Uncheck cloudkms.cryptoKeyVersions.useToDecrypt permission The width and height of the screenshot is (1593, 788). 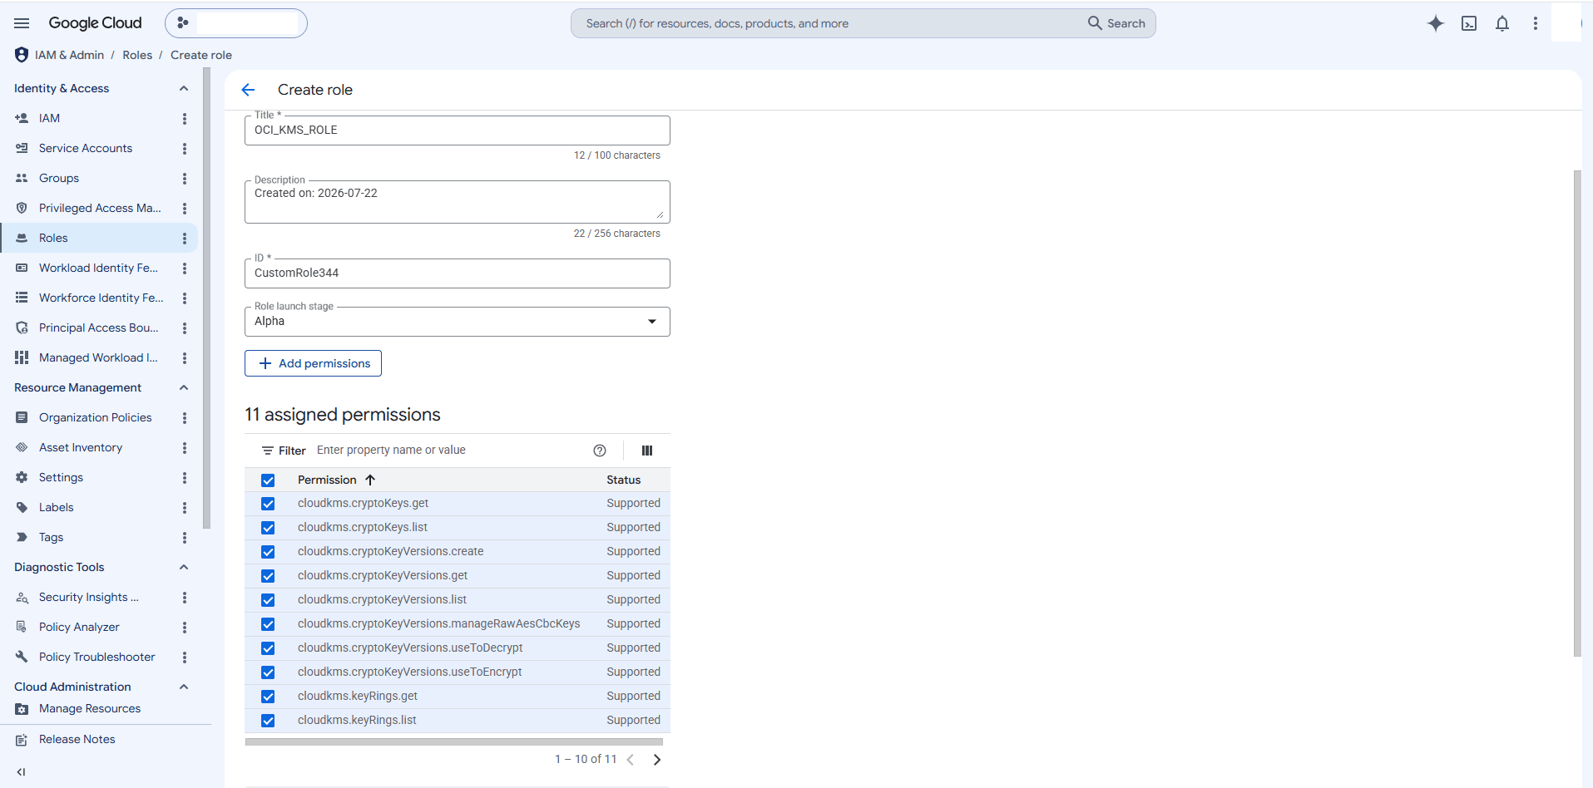pyautogui.click(x=268, y=648)
